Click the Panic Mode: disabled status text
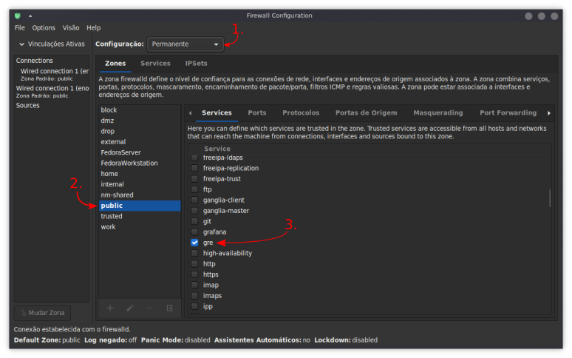 [175, 340]
